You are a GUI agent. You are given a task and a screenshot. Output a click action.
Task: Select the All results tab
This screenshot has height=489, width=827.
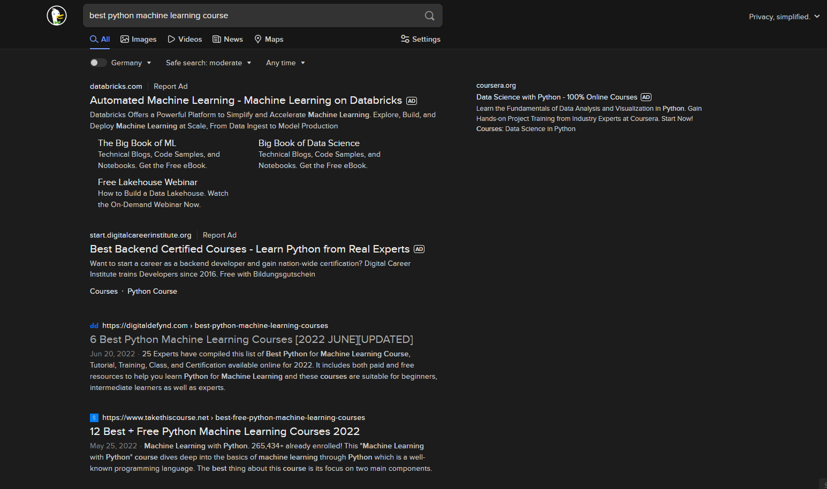click(100, 39)
